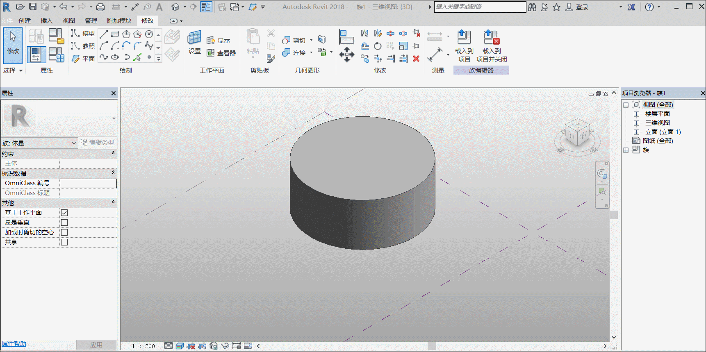Image resolution: width=706 pixels, height=352 pixels.
Task: Enable the 总是垂直 checkbox
Action: coord(64,223)
